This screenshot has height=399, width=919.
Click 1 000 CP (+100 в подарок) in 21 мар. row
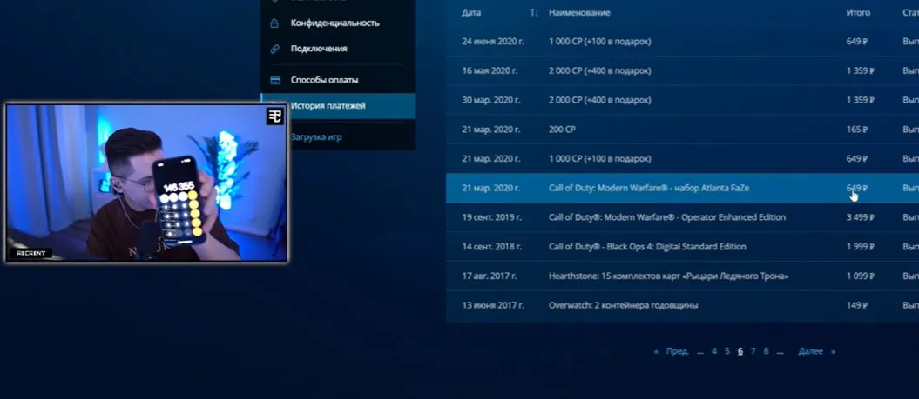click(599, 158)
